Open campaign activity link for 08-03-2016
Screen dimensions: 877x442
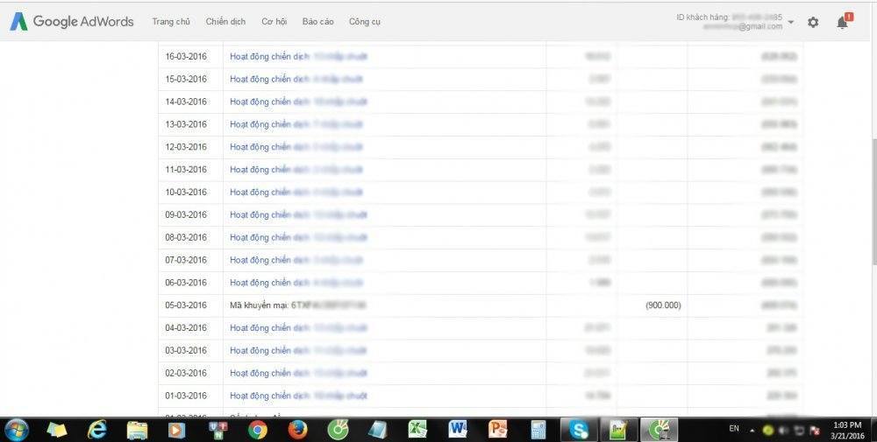click(x=299, y=237)
